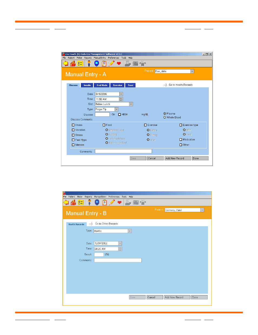Click the pencil manual entry icon in Manual Entry A toolbar
This screenshot has width=258, height=335.
[x=111, y=63]
